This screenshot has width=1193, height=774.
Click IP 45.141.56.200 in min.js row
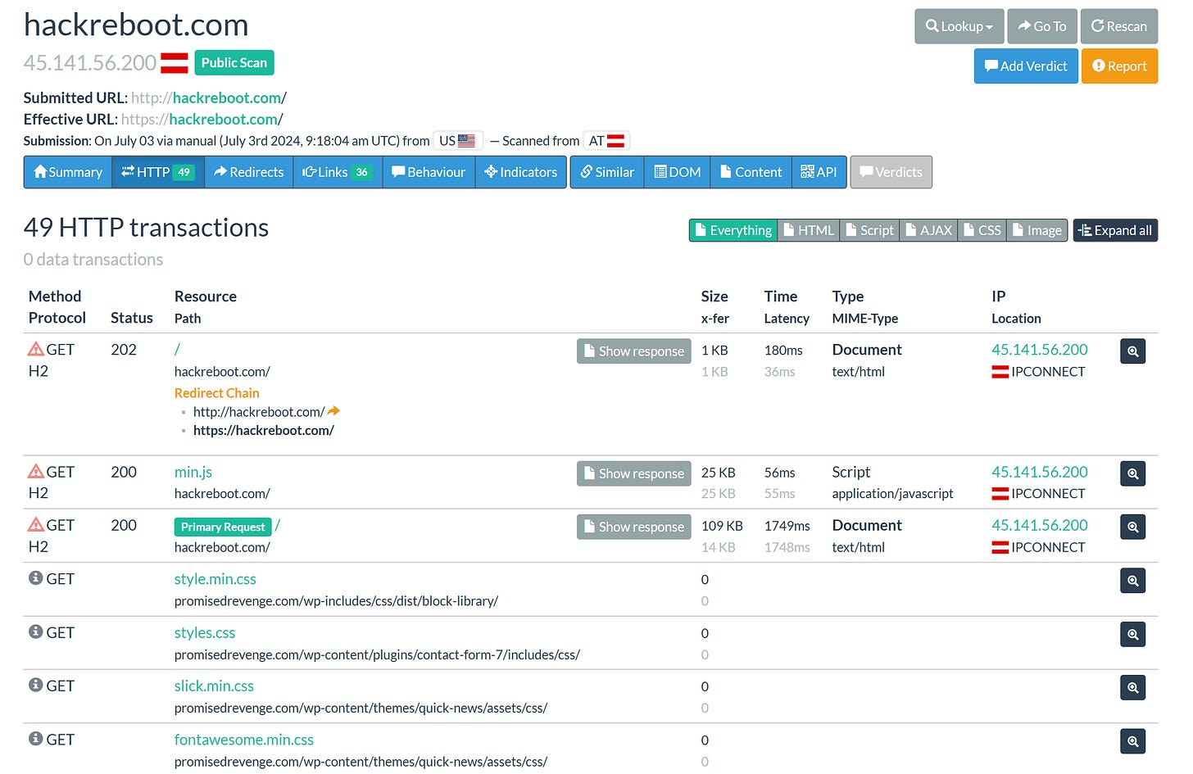coord(1040,472)
